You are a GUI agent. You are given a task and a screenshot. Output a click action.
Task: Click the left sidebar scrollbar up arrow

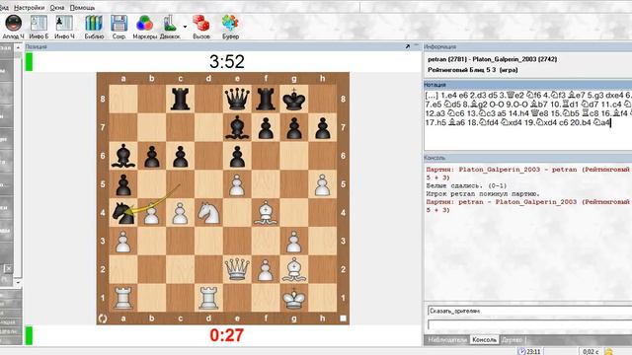[x=18, y=47]
